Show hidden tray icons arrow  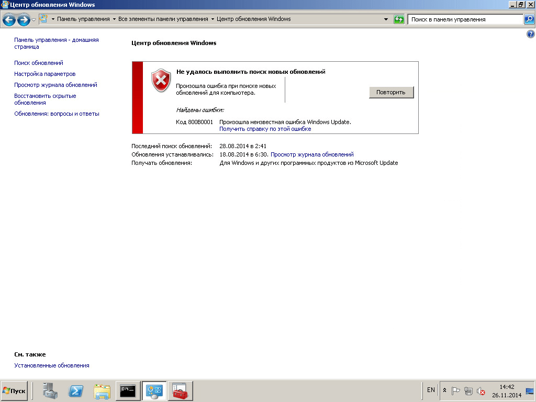click(x=445, y=390)
